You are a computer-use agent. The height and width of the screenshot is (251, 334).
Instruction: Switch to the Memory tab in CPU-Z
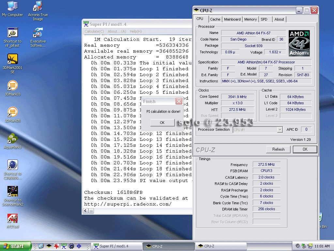250,19
